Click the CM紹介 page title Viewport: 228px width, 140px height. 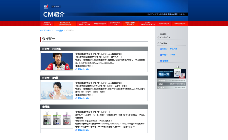click(54, 14)
